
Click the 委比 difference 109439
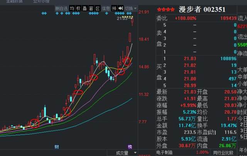click(228, 18)
